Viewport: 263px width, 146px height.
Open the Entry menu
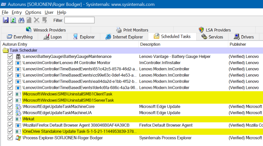click(16, 12)
